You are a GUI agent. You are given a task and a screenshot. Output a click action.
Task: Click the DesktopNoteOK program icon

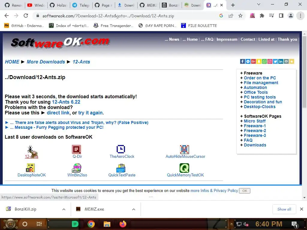point(30,168)
